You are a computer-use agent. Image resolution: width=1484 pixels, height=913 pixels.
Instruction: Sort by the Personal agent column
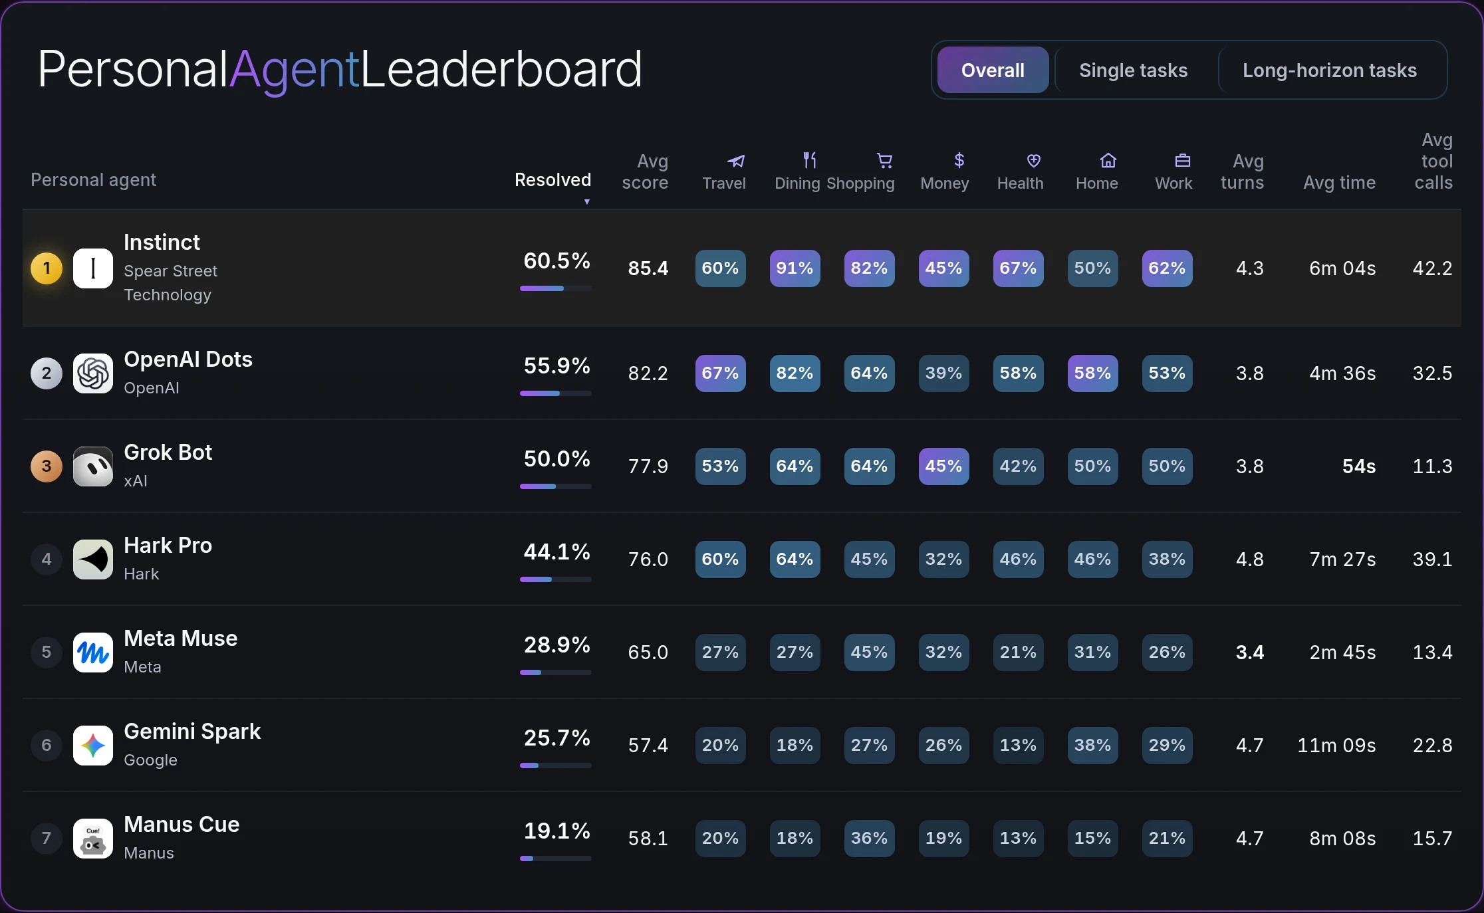(93, 180)
